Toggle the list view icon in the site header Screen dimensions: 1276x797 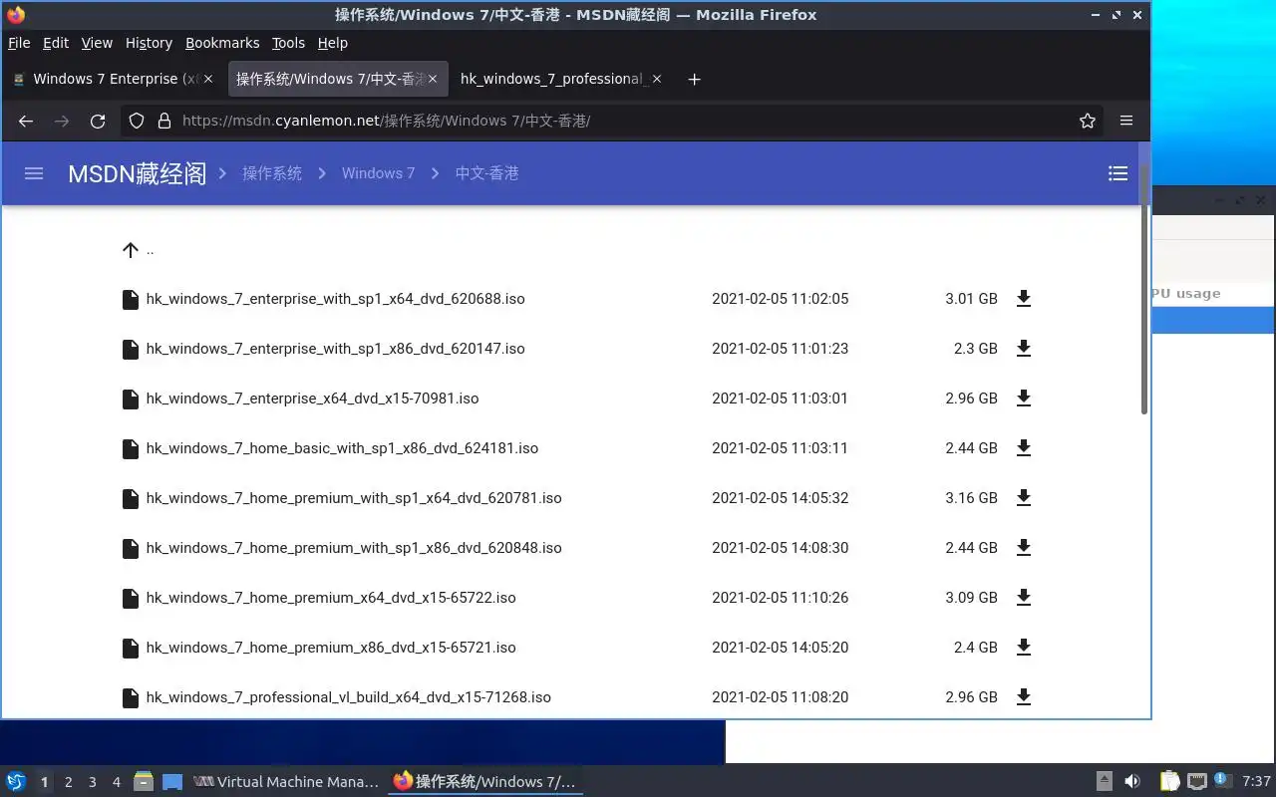point(1117,173)
